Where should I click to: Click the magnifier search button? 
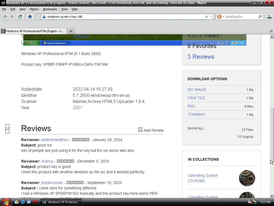[x=260, y=16]
